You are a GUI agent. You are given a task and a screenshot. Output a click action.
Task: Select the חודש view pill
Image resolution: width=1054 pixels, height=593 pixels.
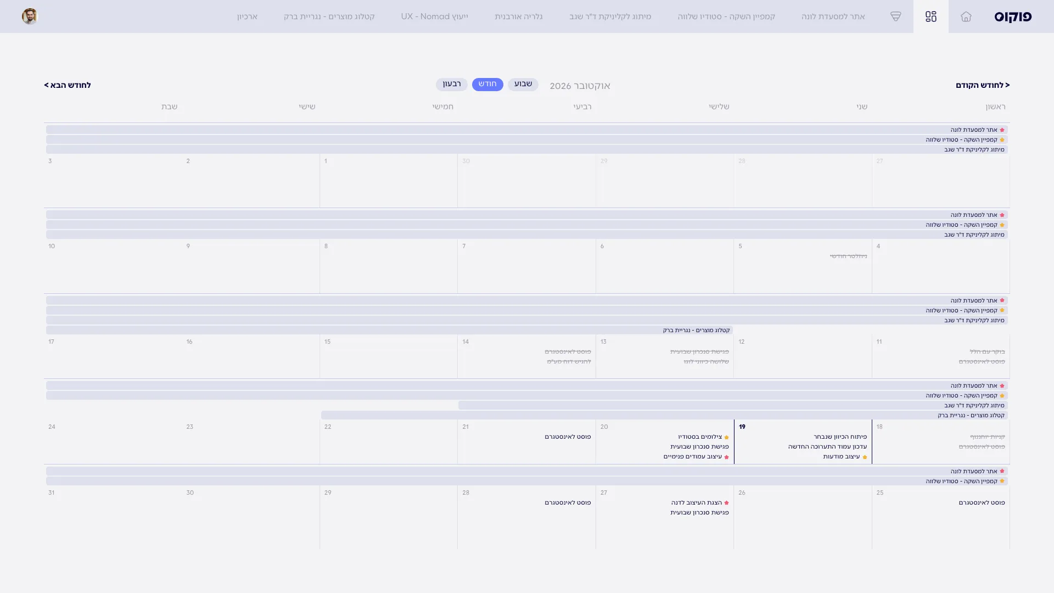pos(487,84)
